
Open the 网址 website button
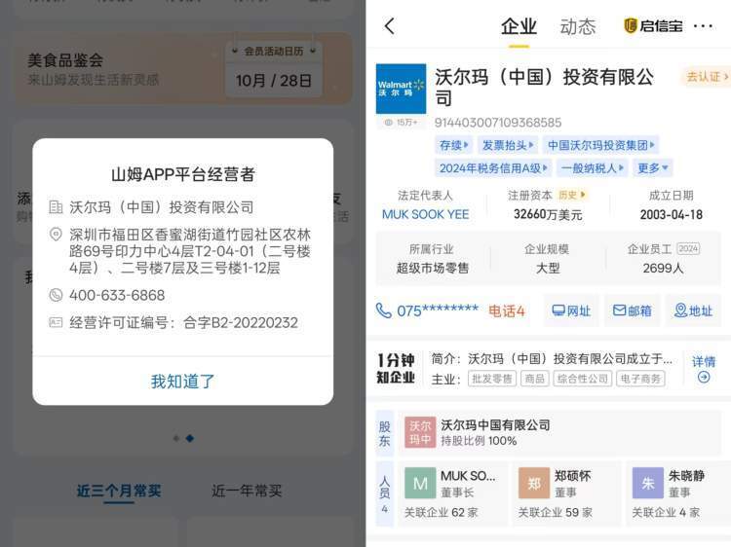click(571, 310)
